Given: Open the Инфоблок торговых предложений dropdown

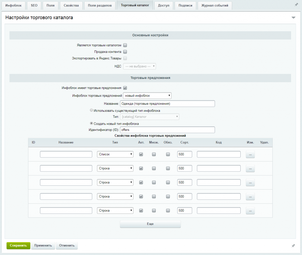Looking at the screenshot, I should [147, 96].
